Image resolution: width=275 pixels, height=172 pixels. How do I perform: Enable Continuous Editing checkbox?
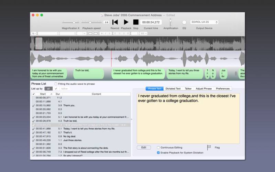pyautogui.click(x=158, y=148)
